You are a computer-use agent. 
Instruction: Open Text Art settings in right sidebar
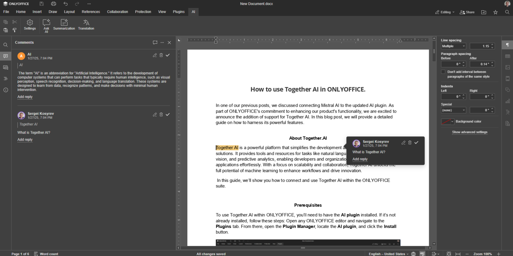[508, 112]
